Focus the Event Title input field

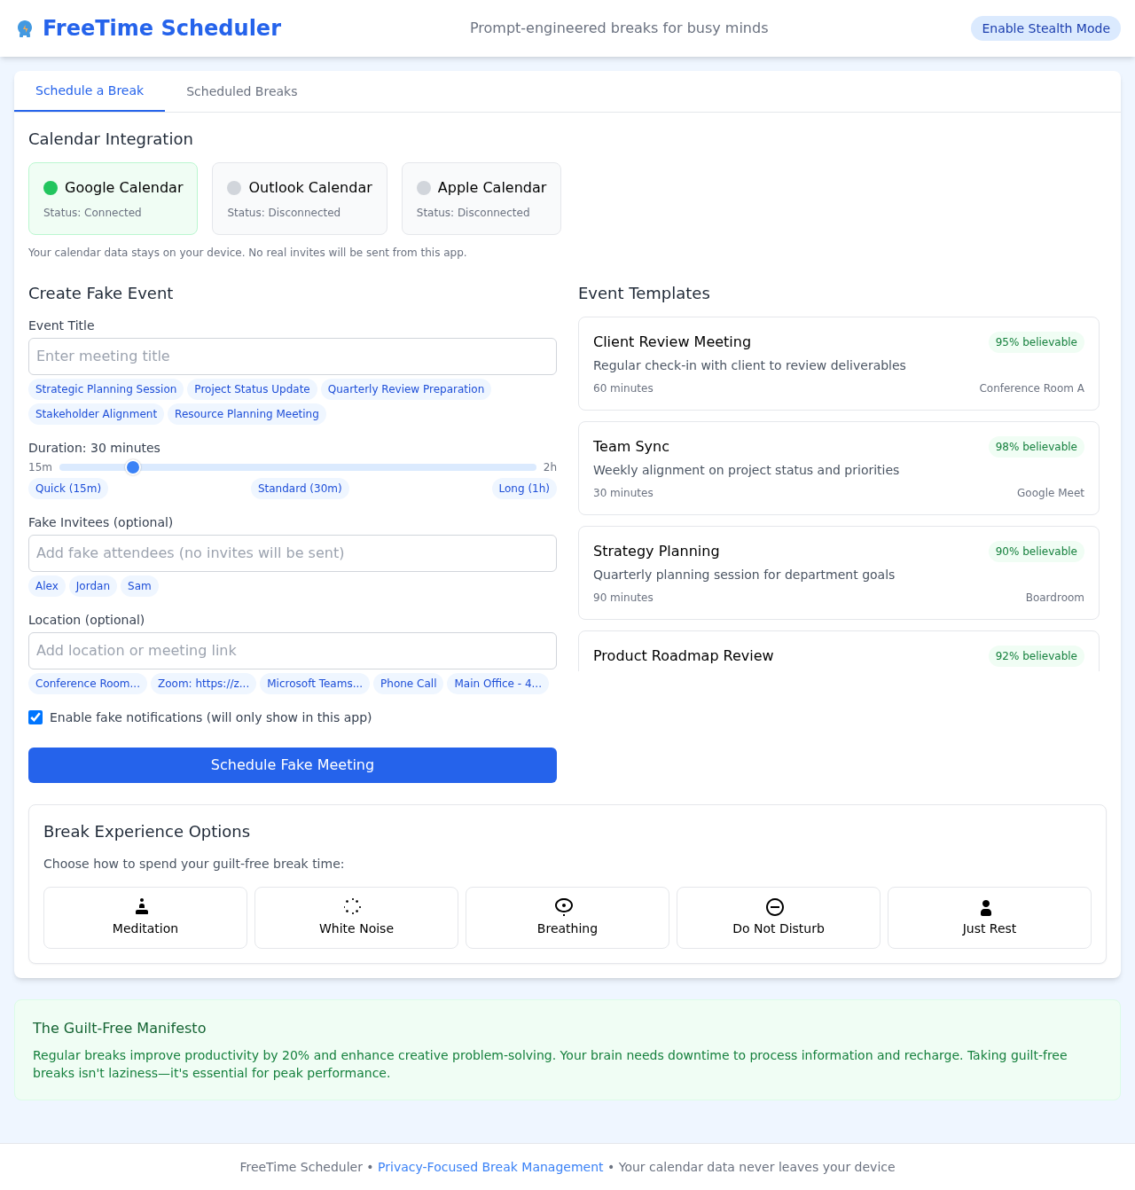[293, 356]
